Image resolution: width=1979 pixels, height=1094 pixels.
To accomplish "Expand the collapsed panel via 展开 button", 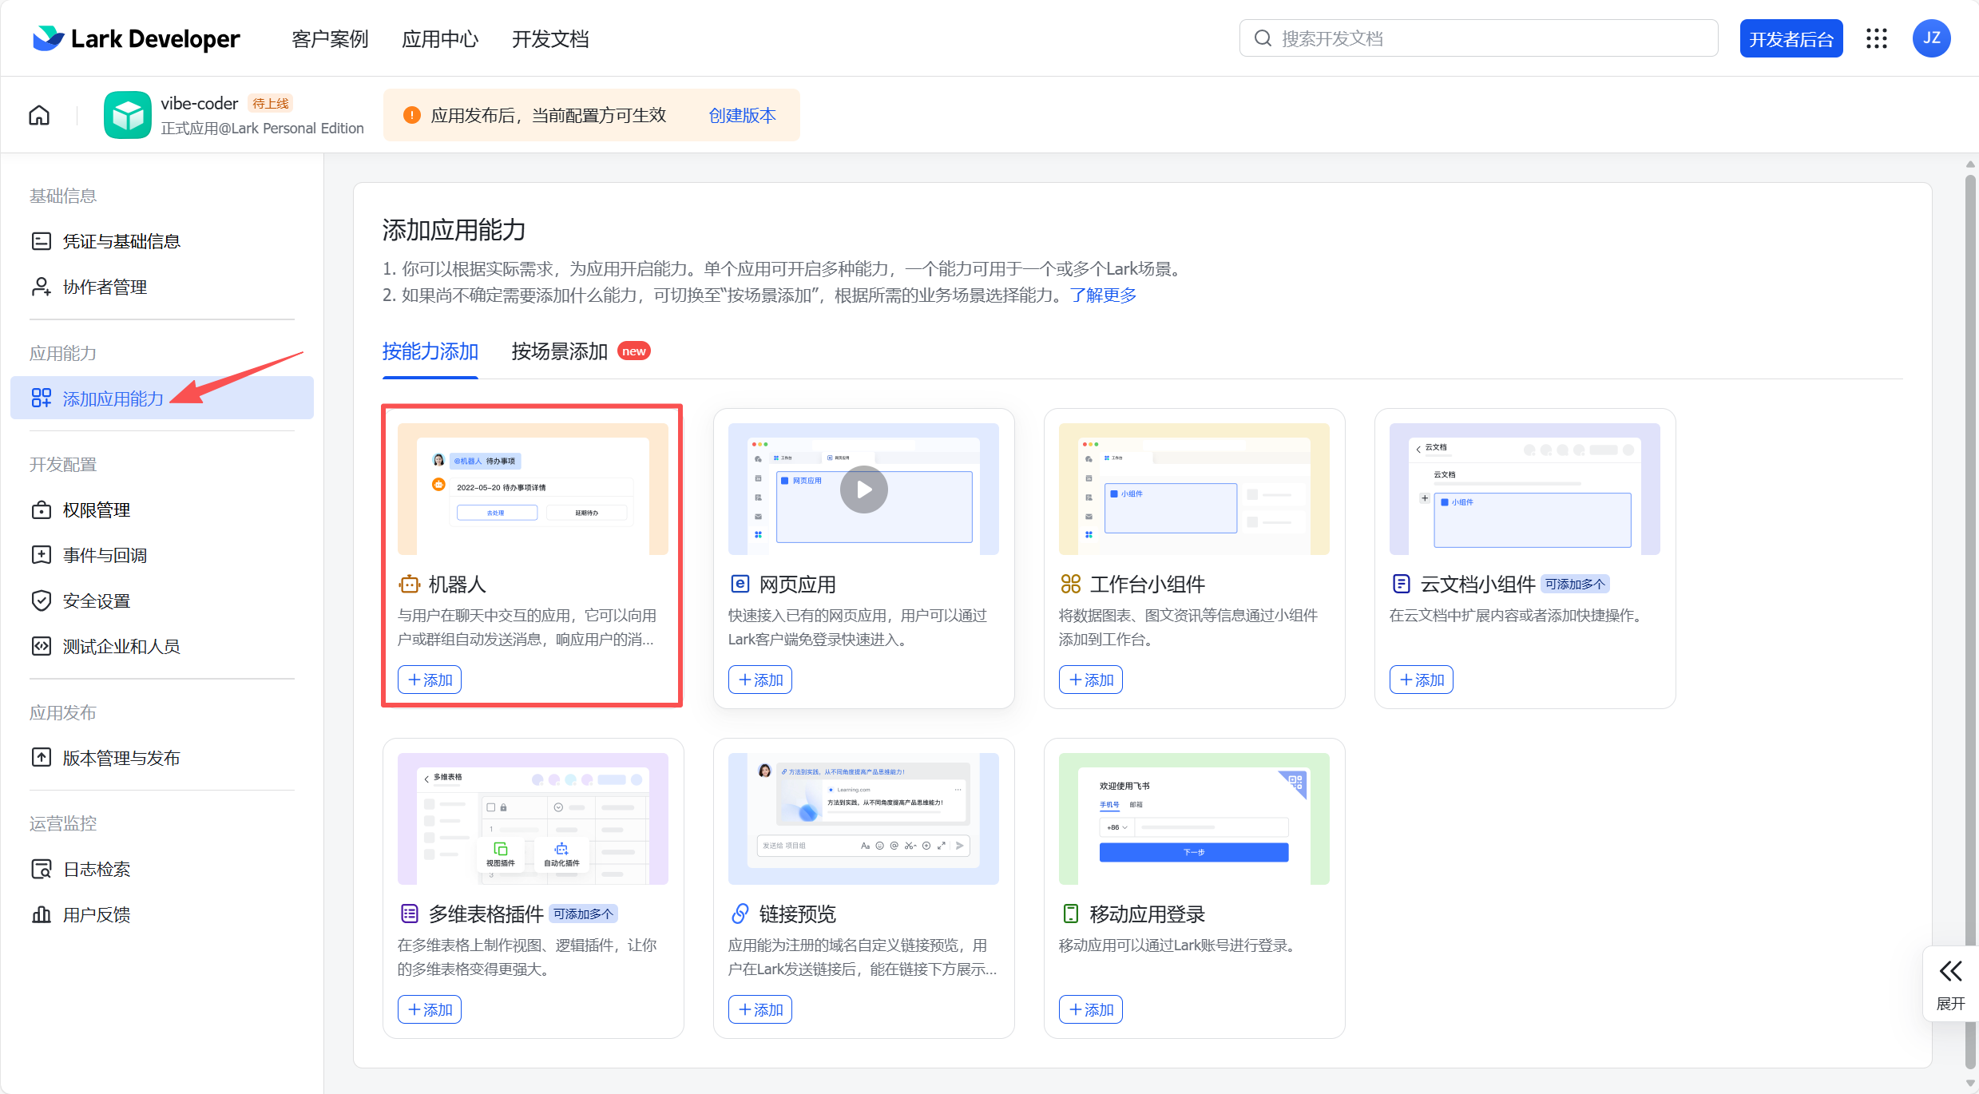I will [x=1950, y=984].
